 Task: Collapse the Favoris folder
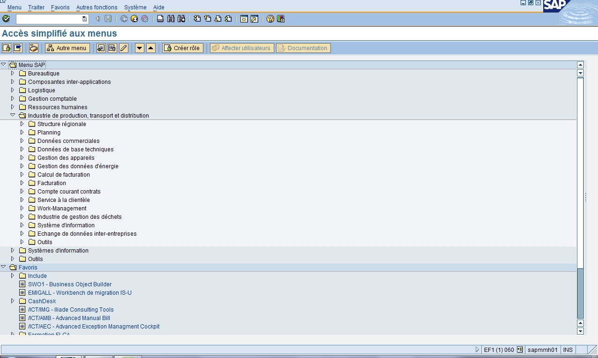pyautogui.click(x=4, y=267)
